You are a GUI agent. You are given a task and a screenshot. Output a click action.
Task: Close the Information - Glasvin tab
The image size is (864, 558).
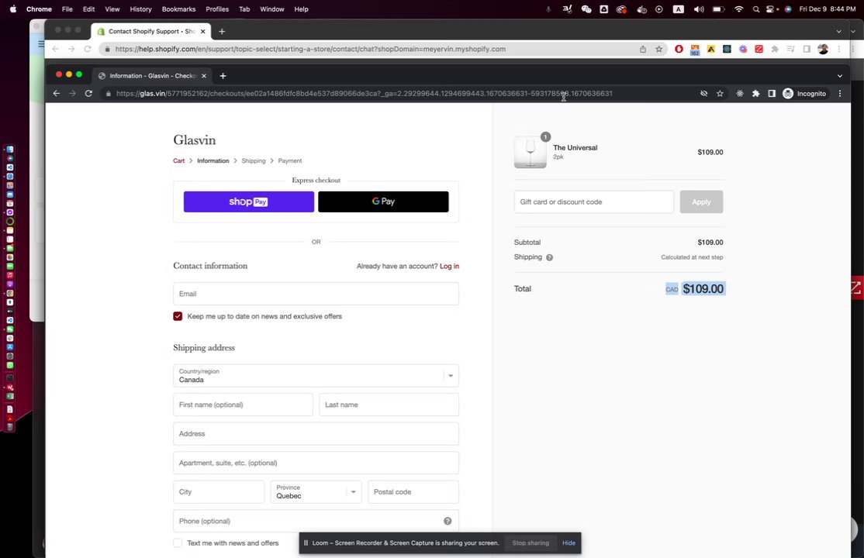coord(204,76)
